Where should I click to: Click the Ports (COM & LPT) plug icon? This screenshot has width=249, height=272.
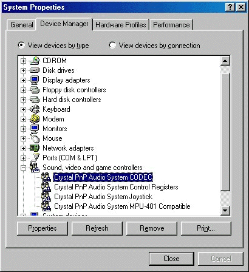coord(35,157)
